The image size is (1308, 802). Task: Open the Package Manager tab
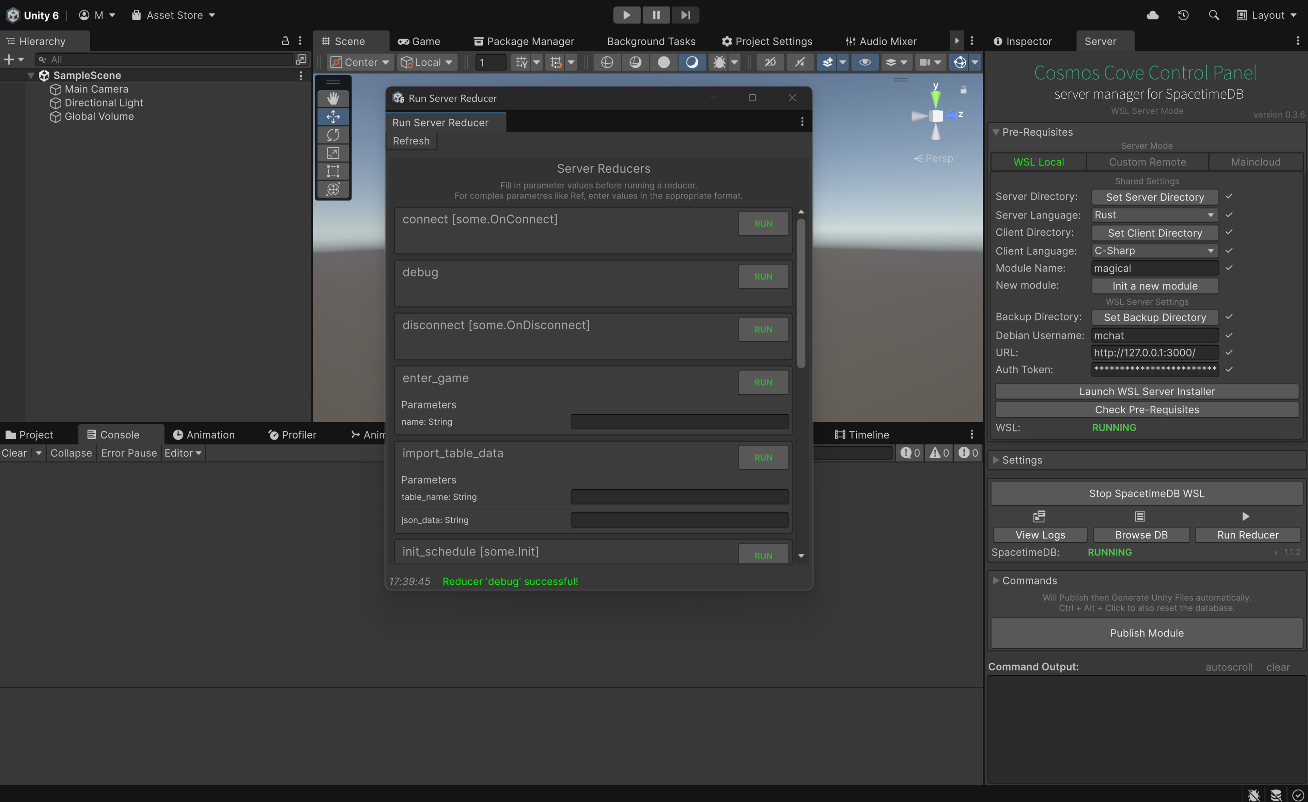(524, 41)
